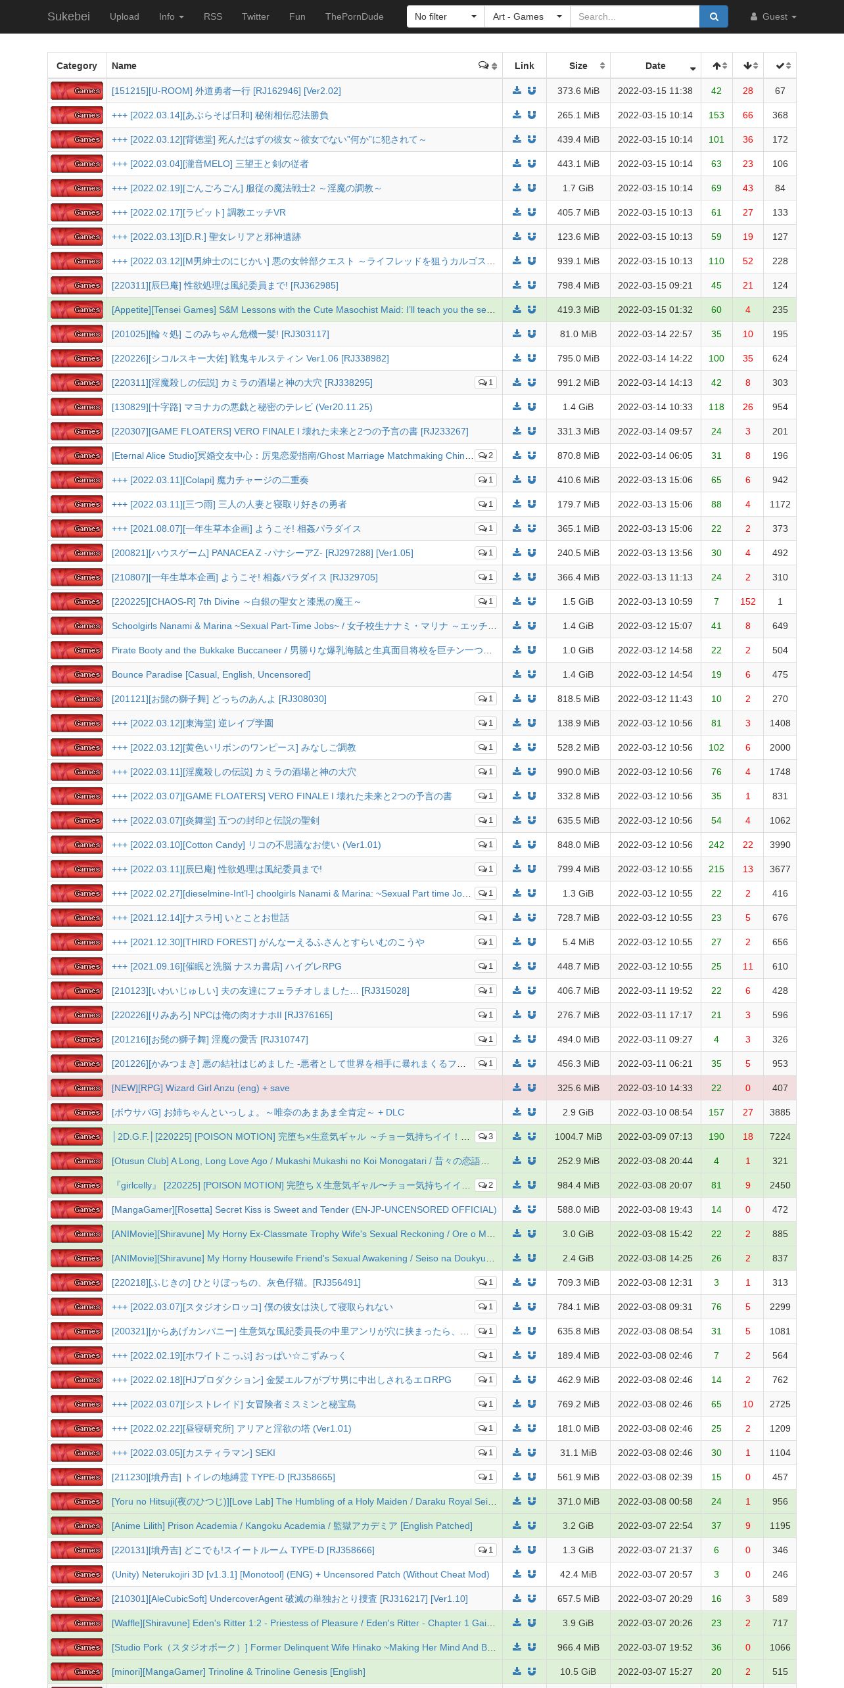
Task: Open magnet link for Wizard Girl Anzu row
Action: pos(532,1088)
